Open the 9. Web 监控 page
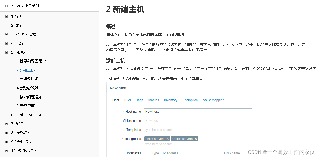The width and height of the screenshot is (319, 157). pyautogui.click(x=22, y=142)
